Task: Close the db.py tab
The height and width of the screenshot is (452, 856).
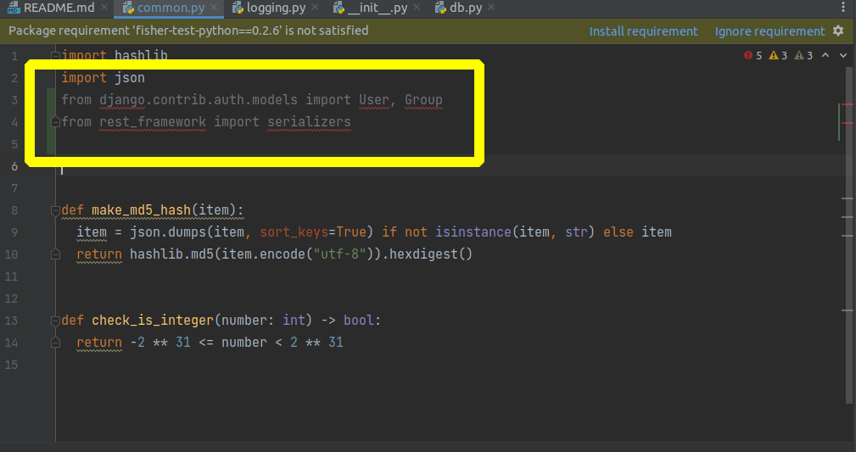Action: click(491, 8)
